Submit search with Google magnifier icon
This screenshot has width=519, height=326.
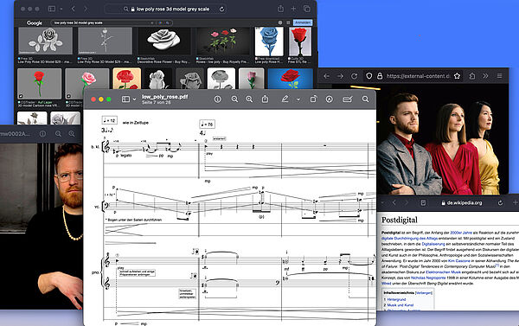(168, 22)
